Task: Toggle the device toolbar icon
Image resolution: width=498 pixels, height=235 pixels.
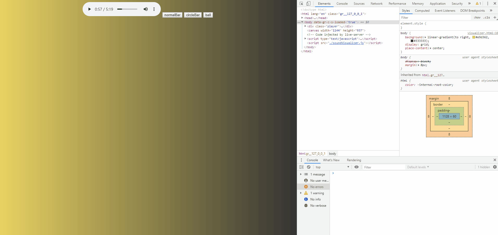Action: tap(308, 4)
